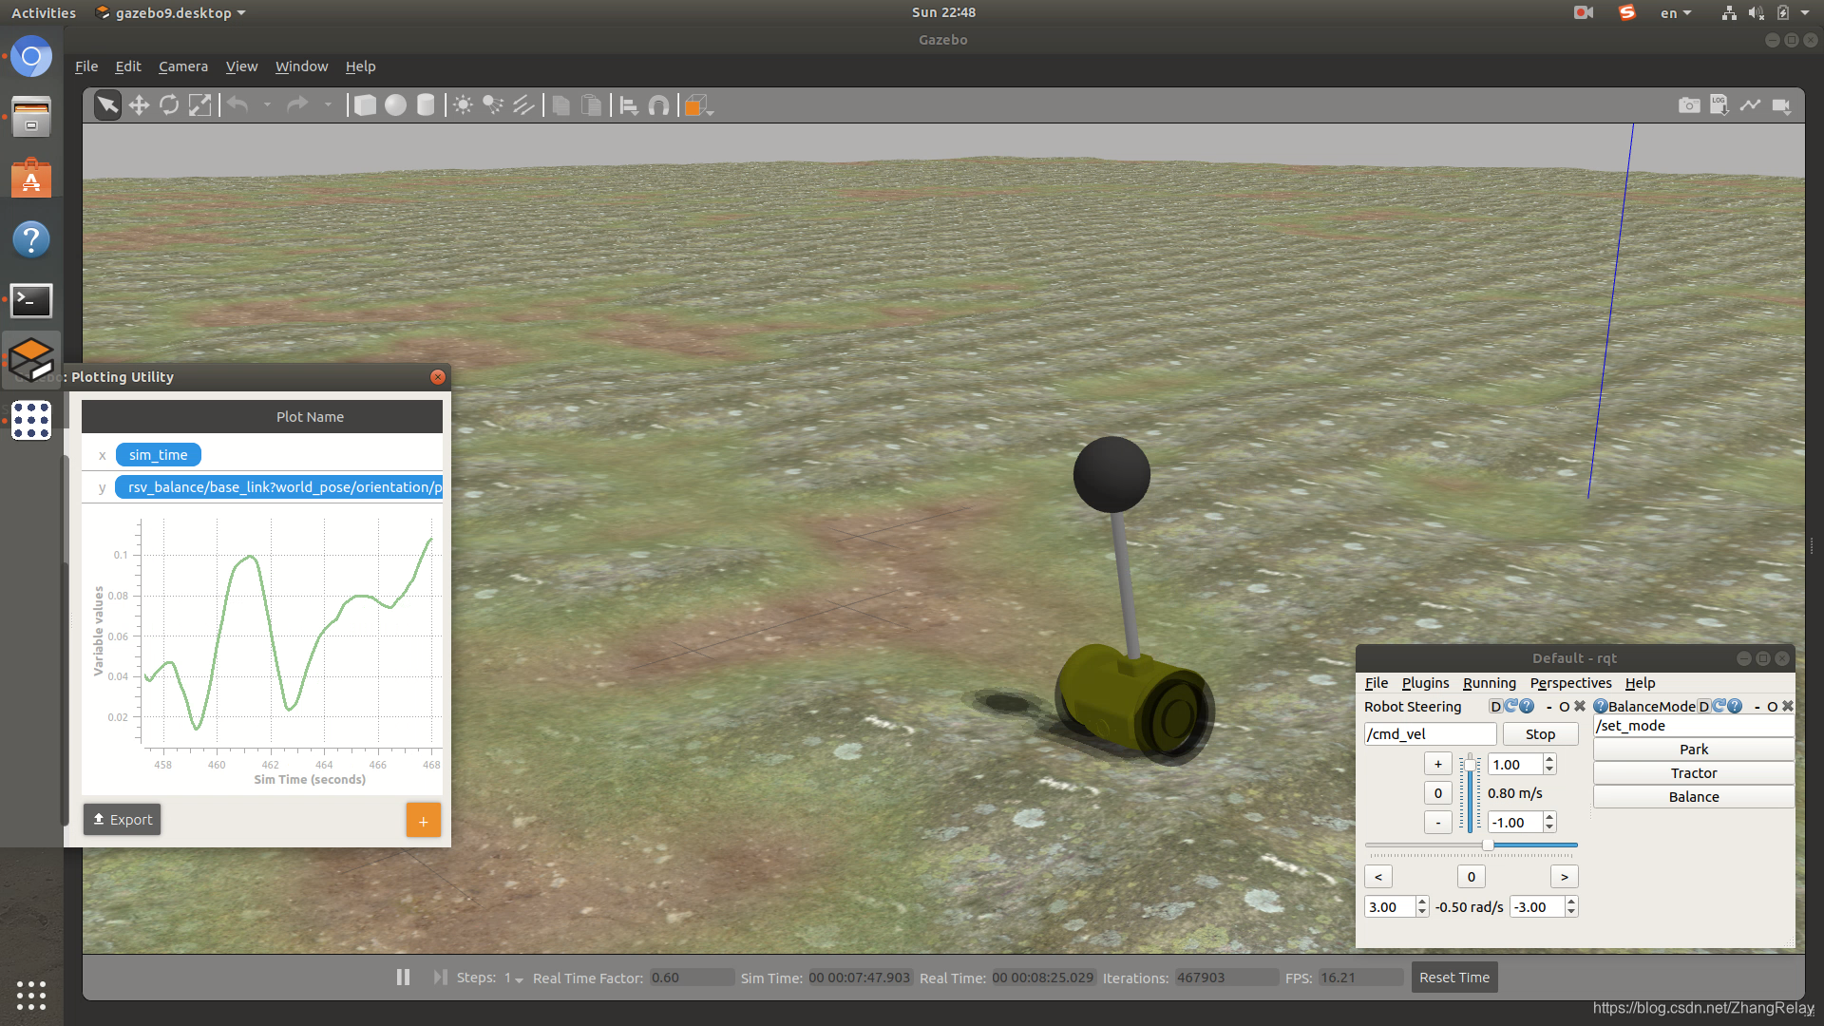Screen dimensions: 1824x1026
Task: Click the /cmd_vel topic field
Action: (x=1430, y=734)
